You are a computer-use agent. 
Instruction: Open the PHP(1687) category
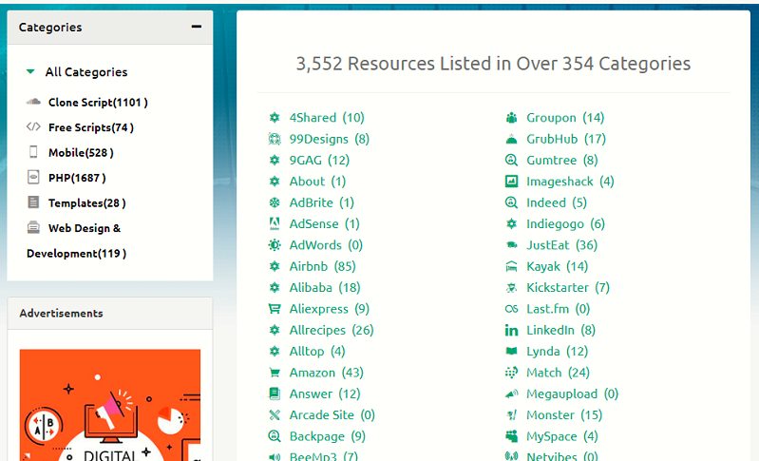coord(77,177)
